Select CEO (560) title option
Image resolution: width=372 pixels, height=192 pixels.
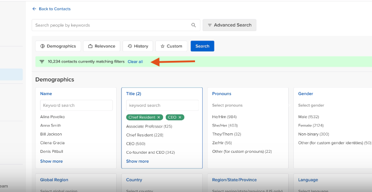(x=136, y=144)
